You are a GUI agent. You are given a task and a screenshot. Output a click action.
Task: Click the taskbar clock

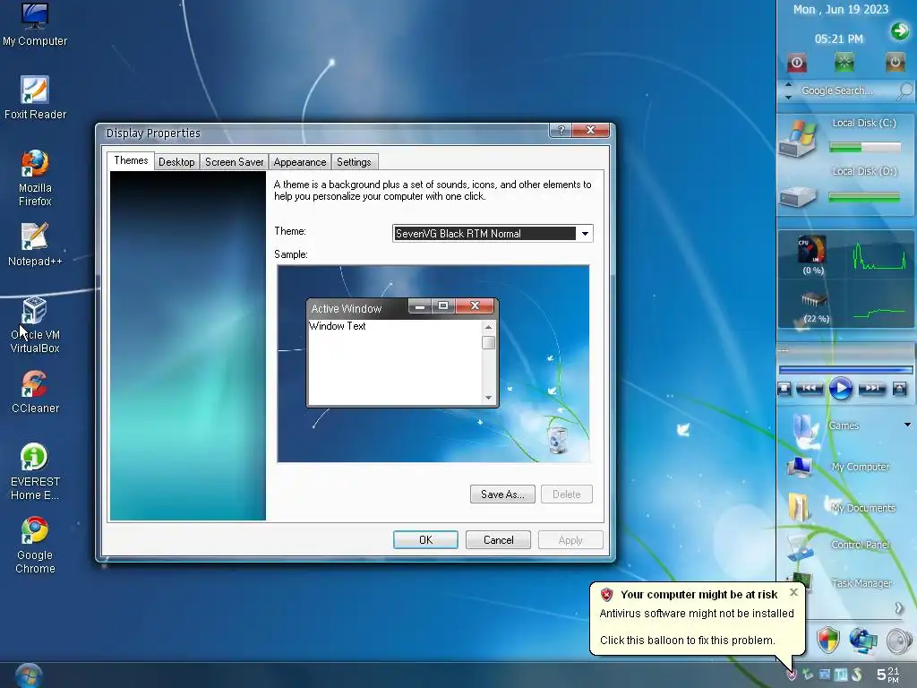(889, 675)
